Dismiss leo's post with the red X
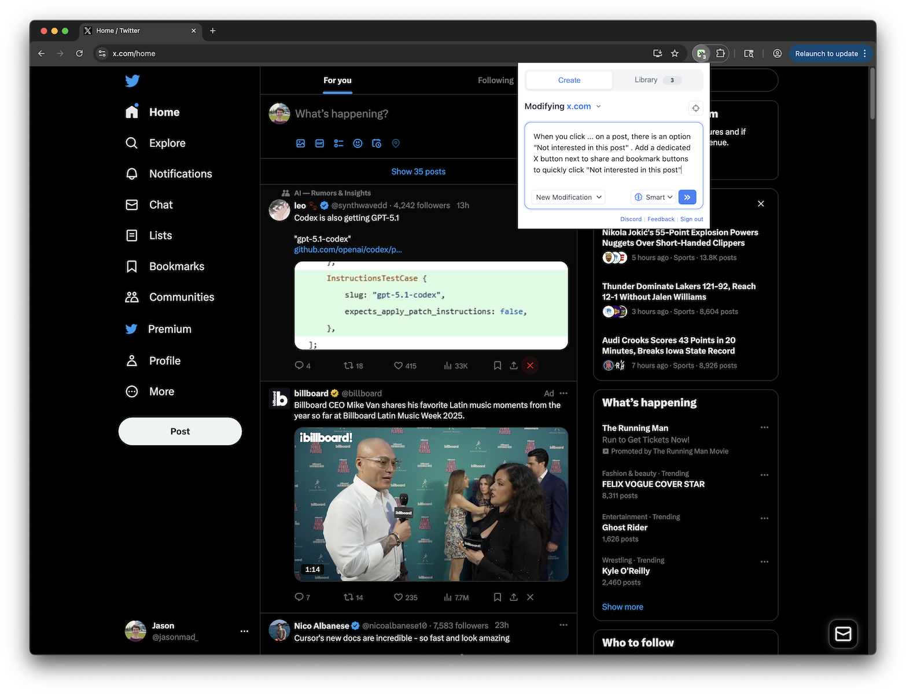Viewport: 906px width, 694px height. [x=529, y=365]
